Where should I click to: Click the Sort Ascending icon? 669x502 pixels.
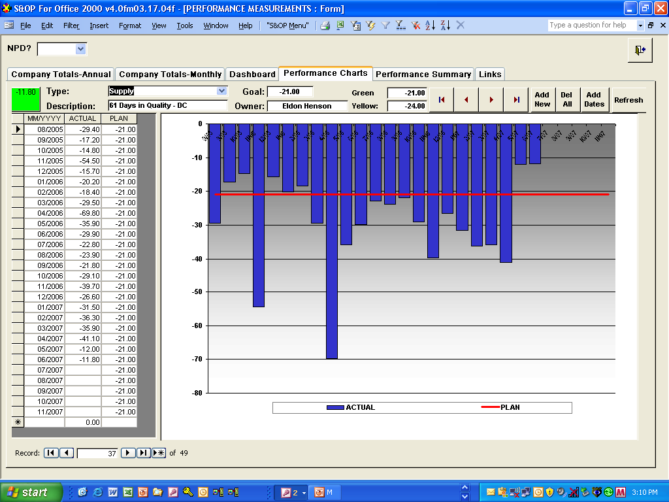coord(430,25)
